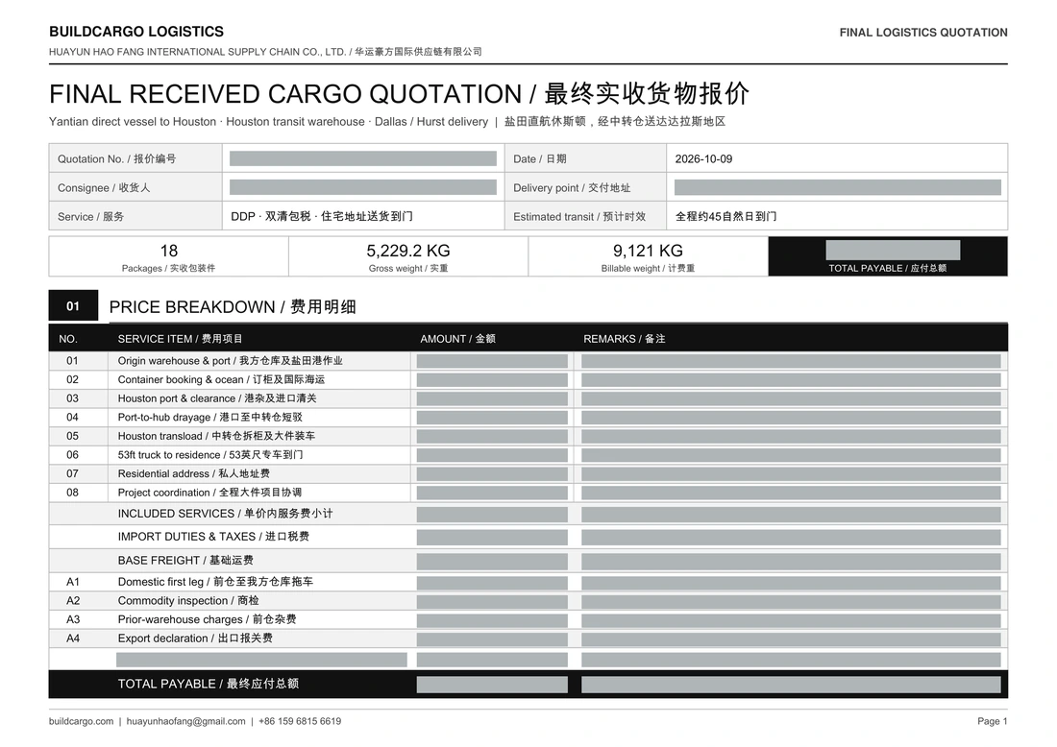Click the 01 section number badge
Viewport: 1057px width, 747px height.
click(73, 305)
